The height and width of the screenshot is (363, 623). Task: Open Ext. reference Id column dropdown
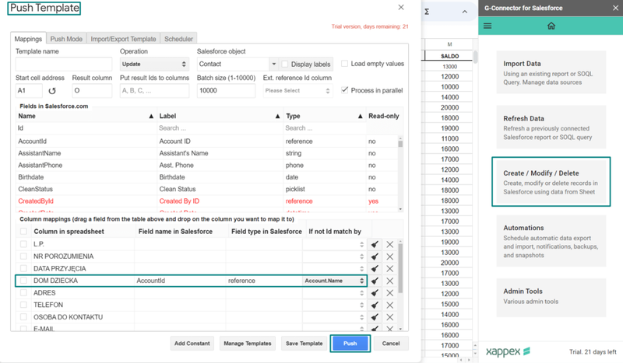(x=297, y=90)
